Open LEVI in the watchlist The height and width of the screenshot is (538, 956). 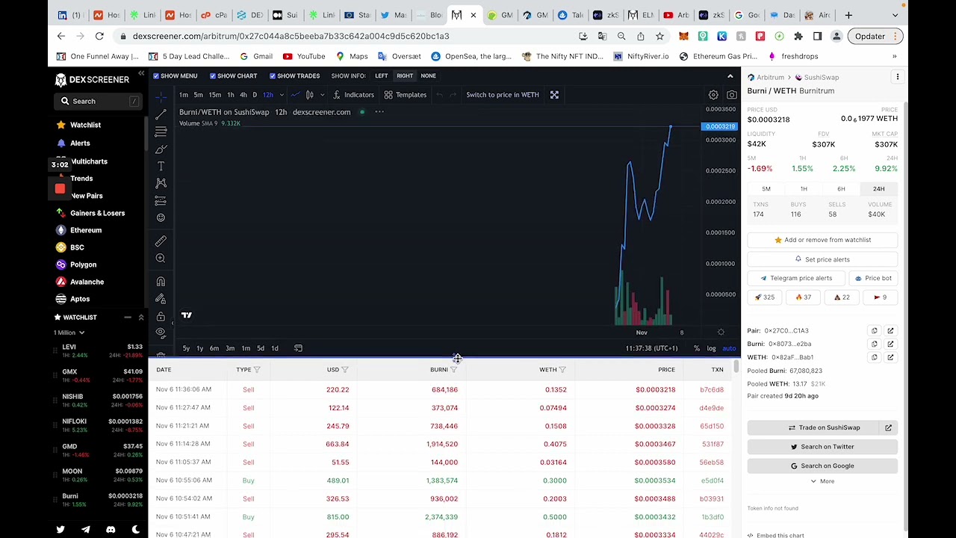[x=98, y=350]
